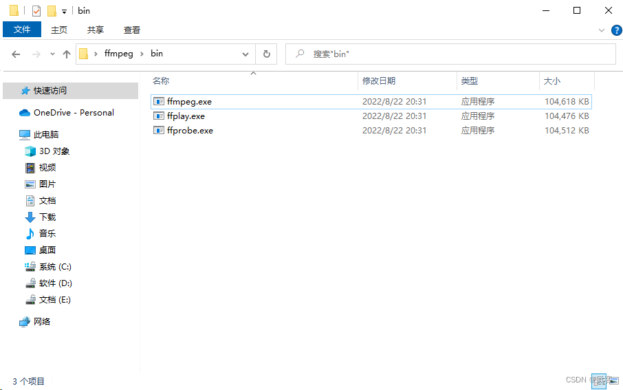Switch to the 主页 ribbon tab
Screen dimensions: 623x390
coord(59,30)
